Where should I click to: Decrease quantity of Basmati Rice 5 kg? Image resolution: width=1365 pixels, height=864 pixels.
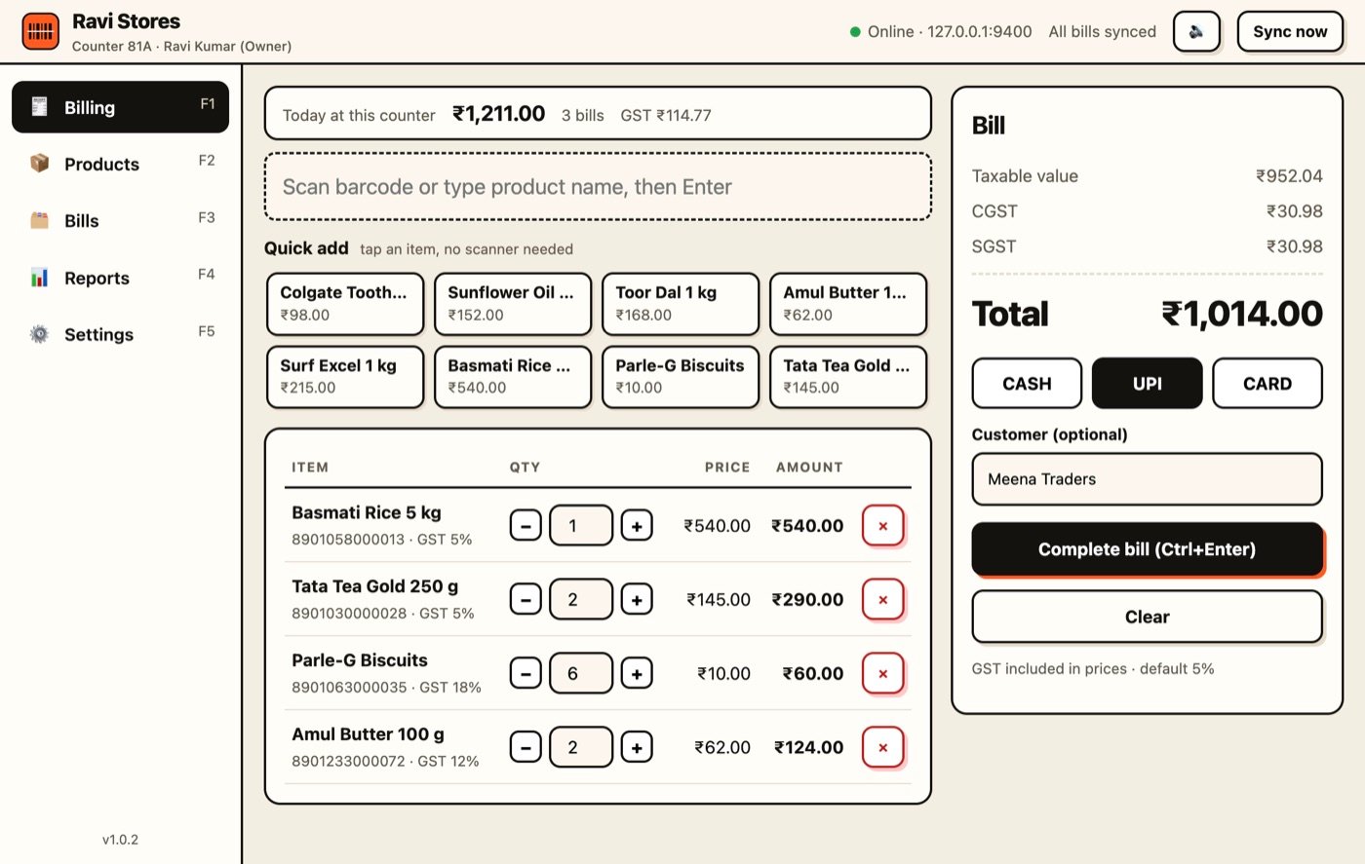pos(526,526)
